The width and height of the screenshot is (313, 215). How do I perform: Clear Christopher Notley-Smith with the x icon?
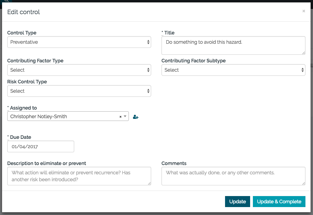tap(120, 117)
